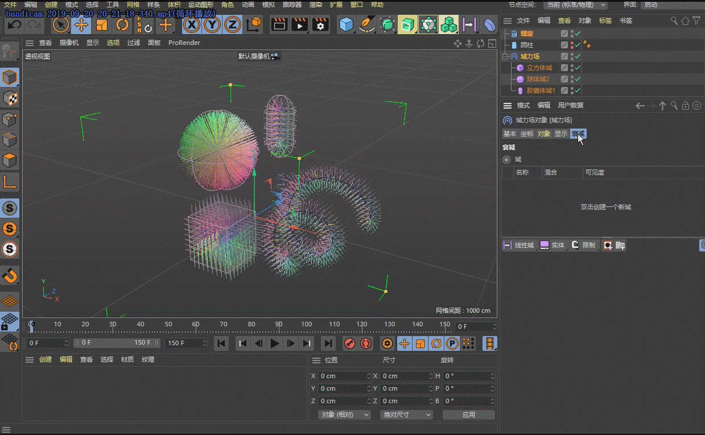Switch to the 基本 attribute tab
The width and height of the screenshot is (705, 435).
click(x=510, y=134)
